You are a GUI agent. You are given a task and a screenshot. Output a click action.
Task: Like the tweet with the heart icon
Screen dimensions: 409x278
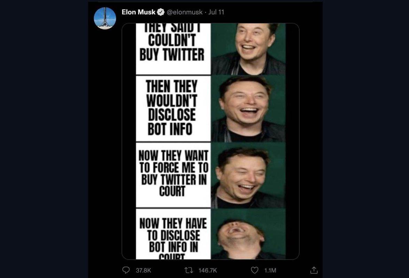coord(254,270)
